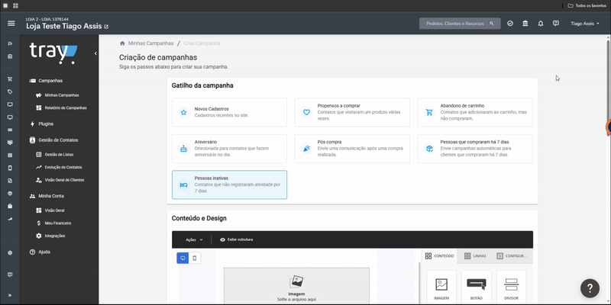Click the magnifier icon in the search box
The width and height of the screenshot is (611, 305).
click(492, 24)
